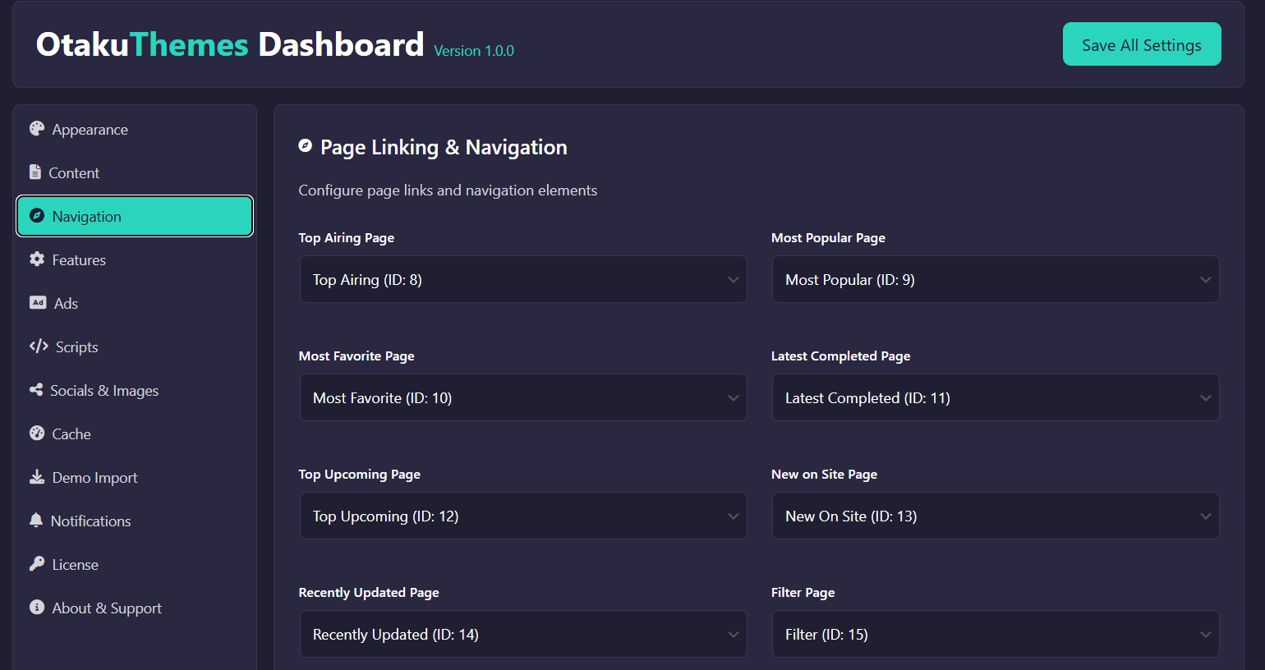Screen dimensions: 1265x670
Task: Select the Navigation compass icon
Action: (x=36, y=216)
